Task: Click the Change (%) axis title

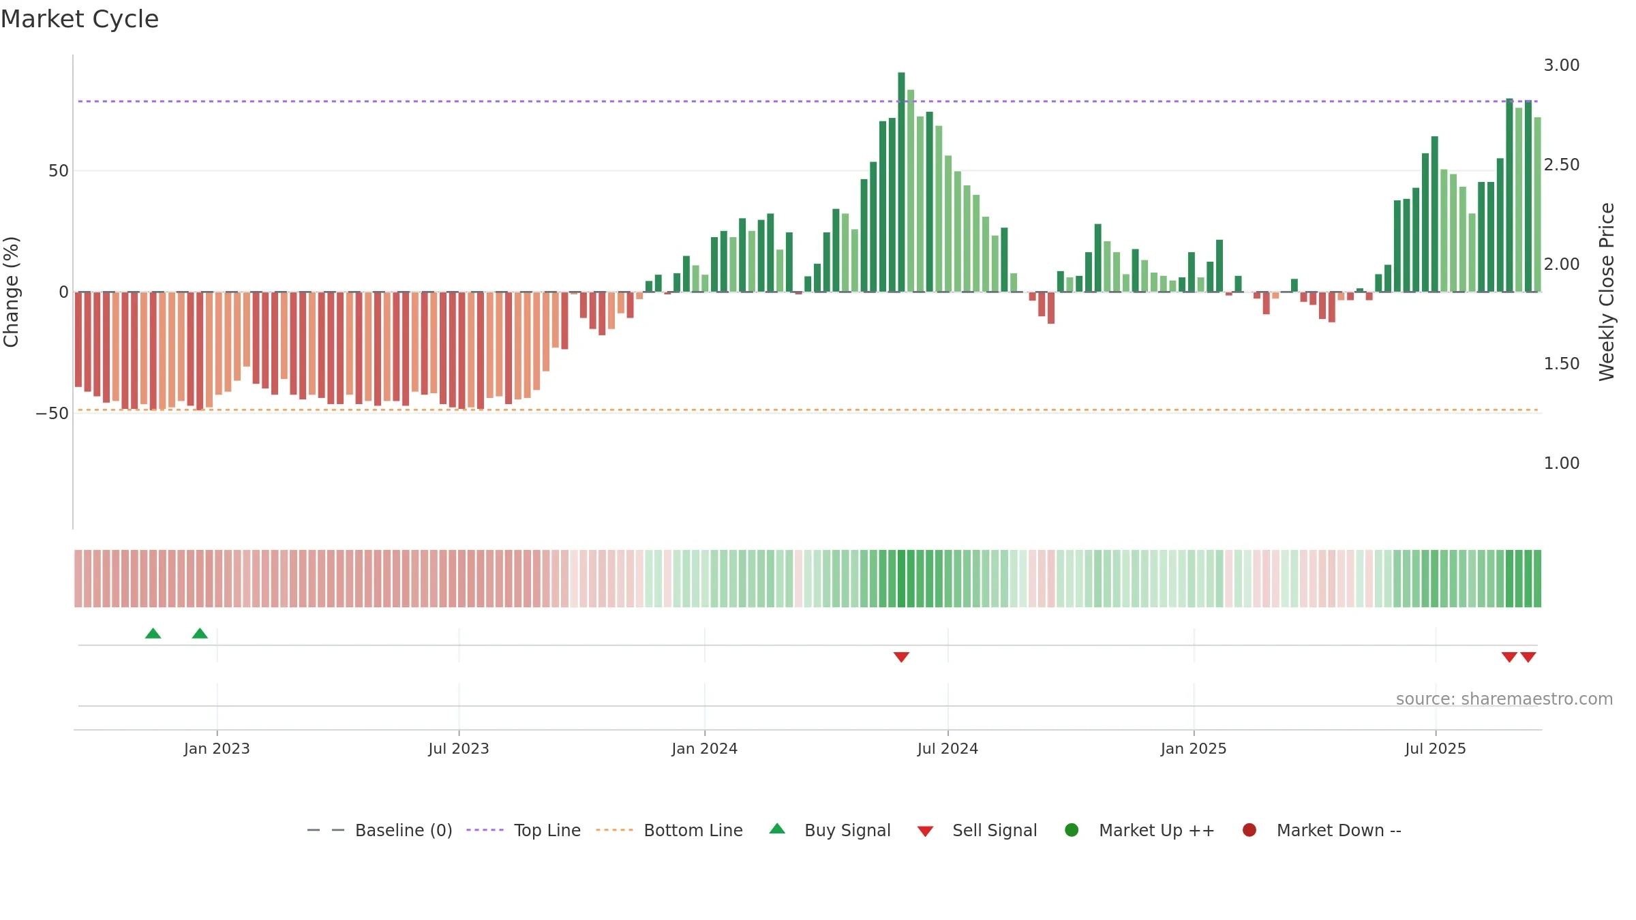Action: tap(11, 292)
